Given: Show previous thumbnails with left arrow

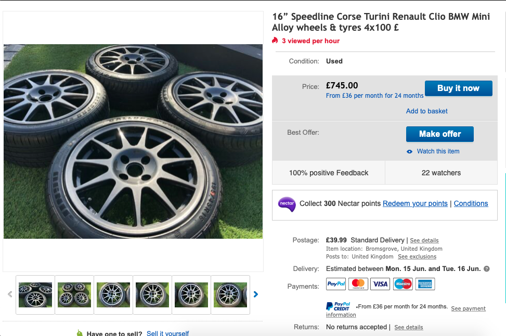Looking at the screenshot, I should [x=10, y=294].
